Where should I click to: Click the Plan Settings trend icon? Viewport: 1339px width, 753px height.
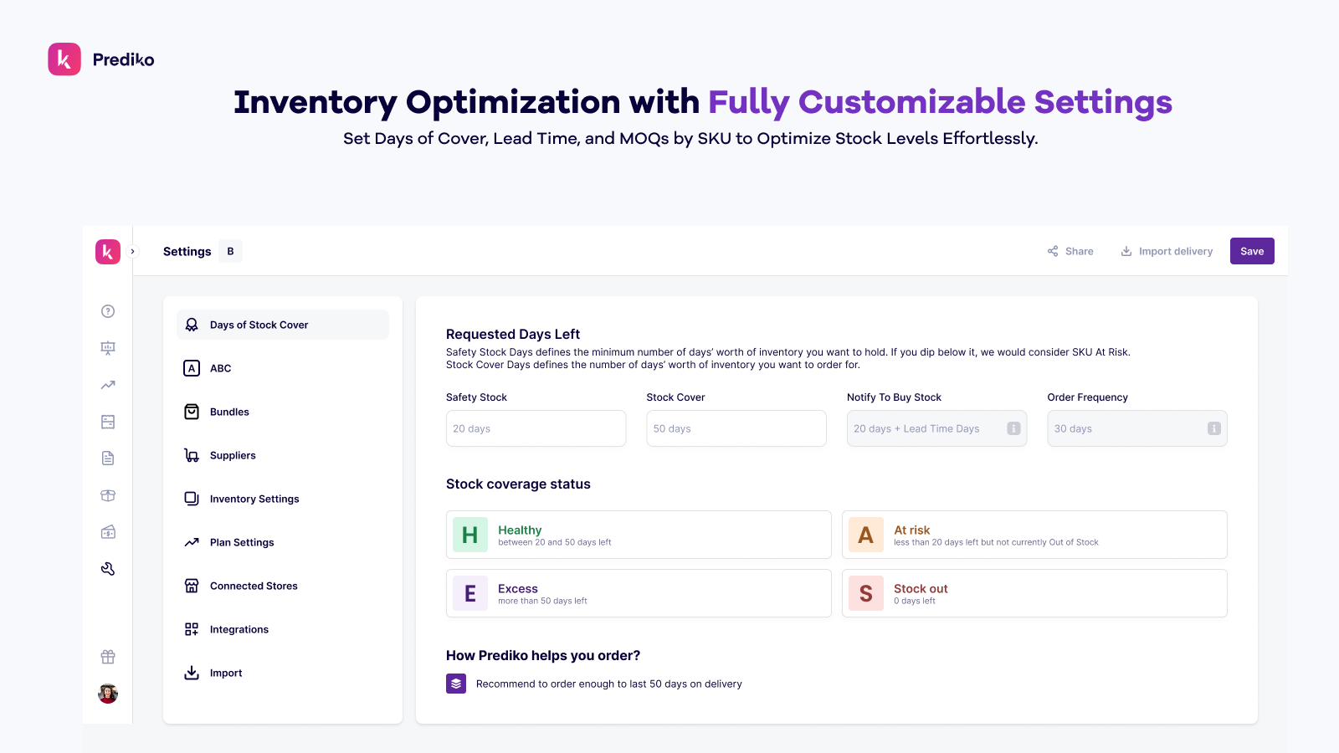tap(192, 542)
